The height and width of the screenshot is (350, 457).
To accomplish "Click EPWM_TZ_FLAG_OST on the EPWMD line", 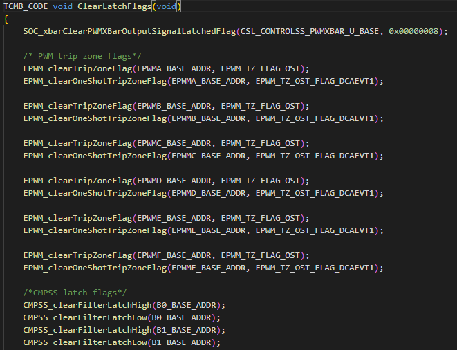I will tap(261, 181).
